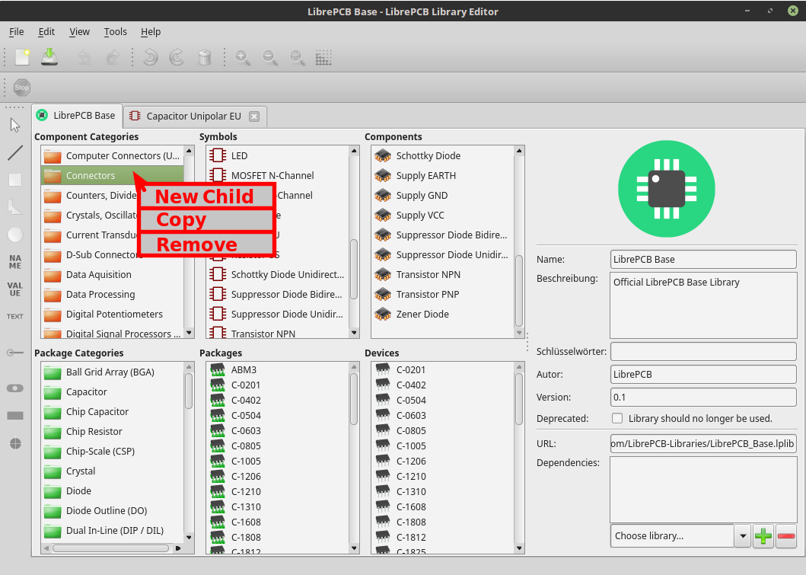The image size is (806, 575).
Task: Click the green plus dependency button
Action: [x=763, y=535]
